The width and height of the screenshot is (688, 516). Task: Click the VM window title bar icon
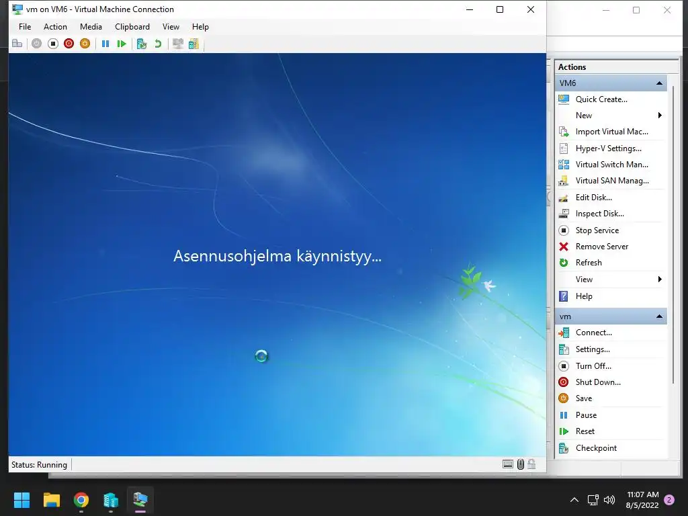[17, 9]
